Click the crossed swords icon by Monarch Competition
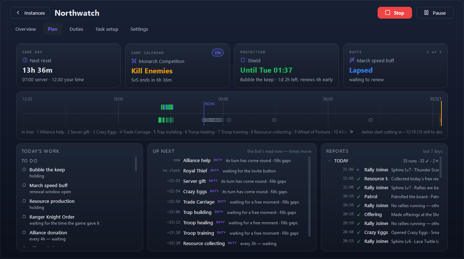 pyautogui.click(x=134, y=61)
